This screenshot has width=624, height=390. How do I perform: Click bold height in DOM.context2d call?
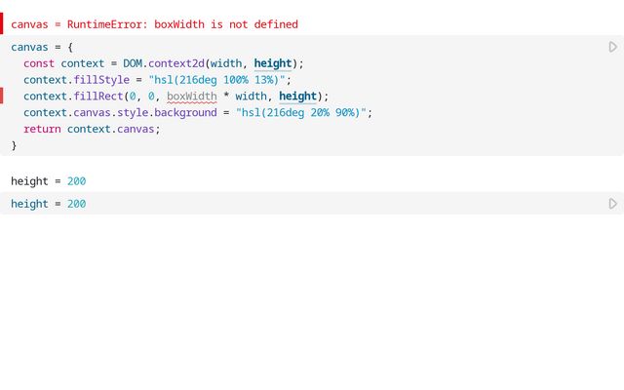coord(273,63)
